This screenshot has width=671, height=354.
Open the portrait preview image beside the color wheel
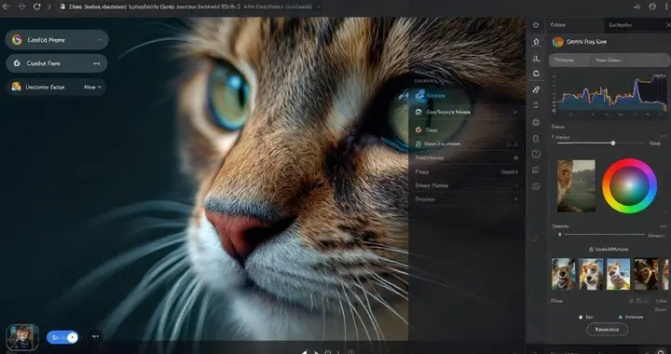(576, 186)
